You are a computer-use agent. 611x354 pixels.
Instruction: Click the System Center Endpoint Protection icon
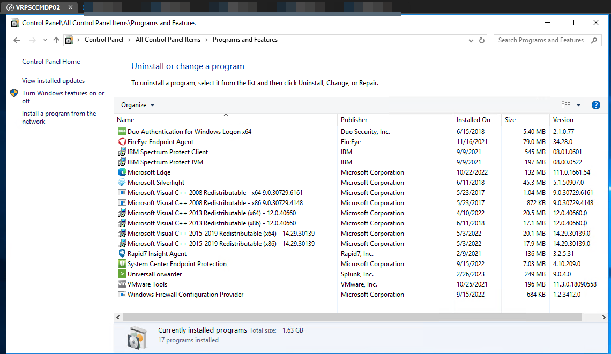(x=122, y=263)
